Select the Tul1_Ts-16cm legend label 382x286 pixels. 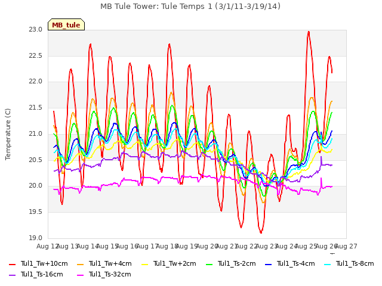(x=42, y=274)
